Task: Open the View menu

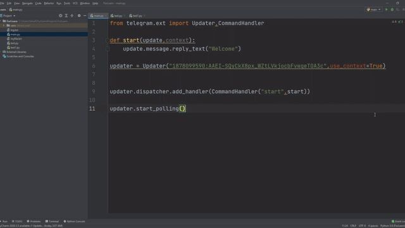Action: click(17, 3)
